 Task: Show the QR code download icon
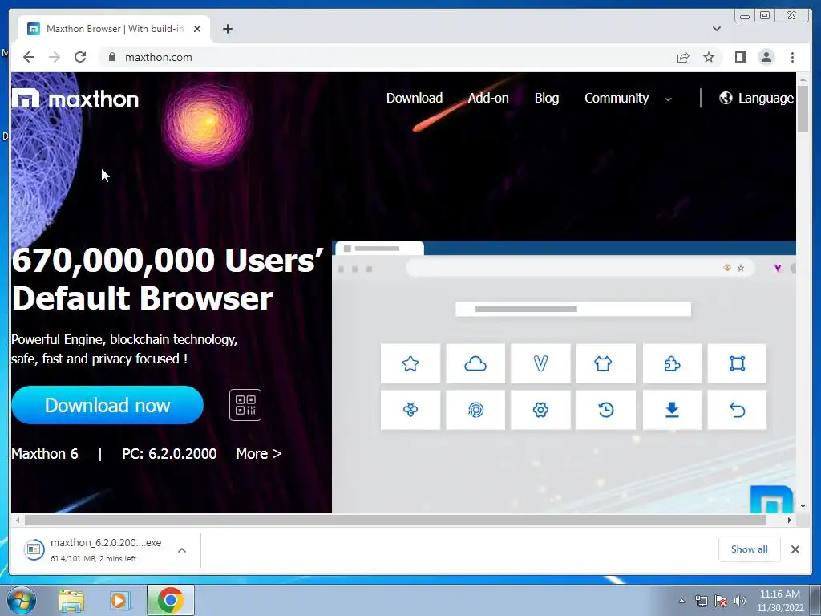(245, 405)
